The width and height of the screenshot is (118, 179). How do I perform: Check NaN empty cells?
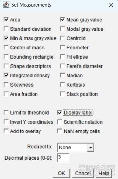(x=60, y=131)
